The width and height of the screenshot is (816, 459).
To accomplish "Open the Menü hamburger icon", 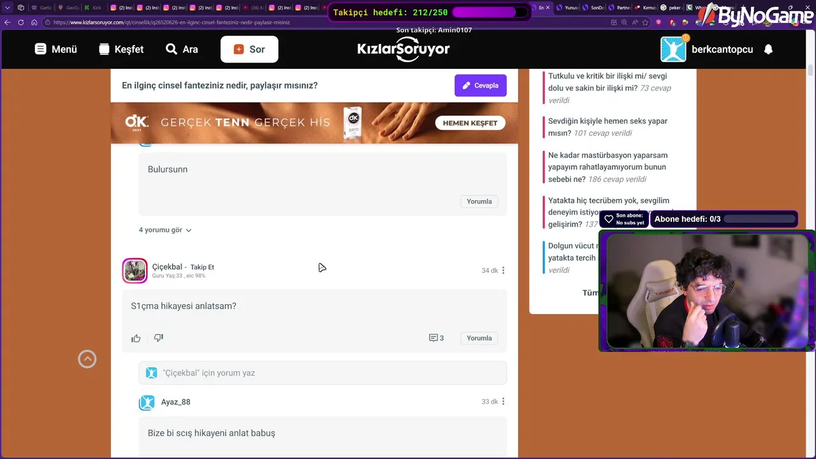I will [x=41, y=49].
